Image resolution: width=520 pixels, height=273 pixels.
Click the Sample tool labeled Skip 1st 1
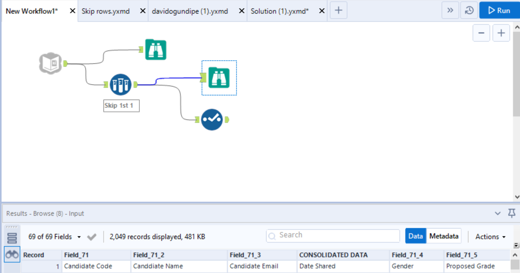(121, 84)
